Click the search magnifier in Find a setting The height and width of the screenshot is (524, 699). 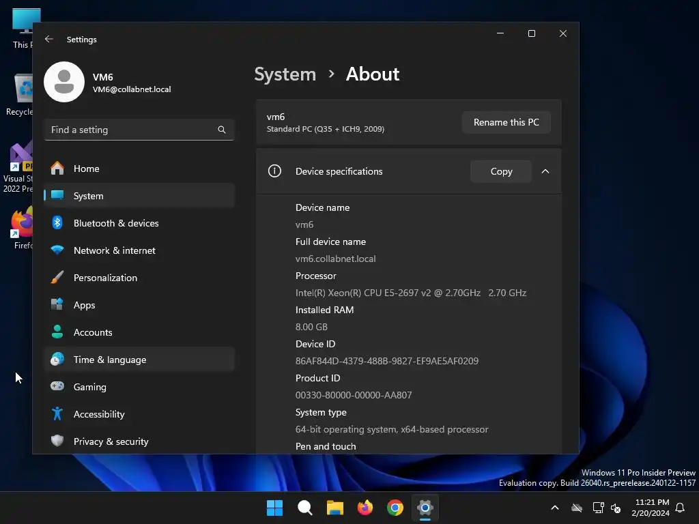222,130
